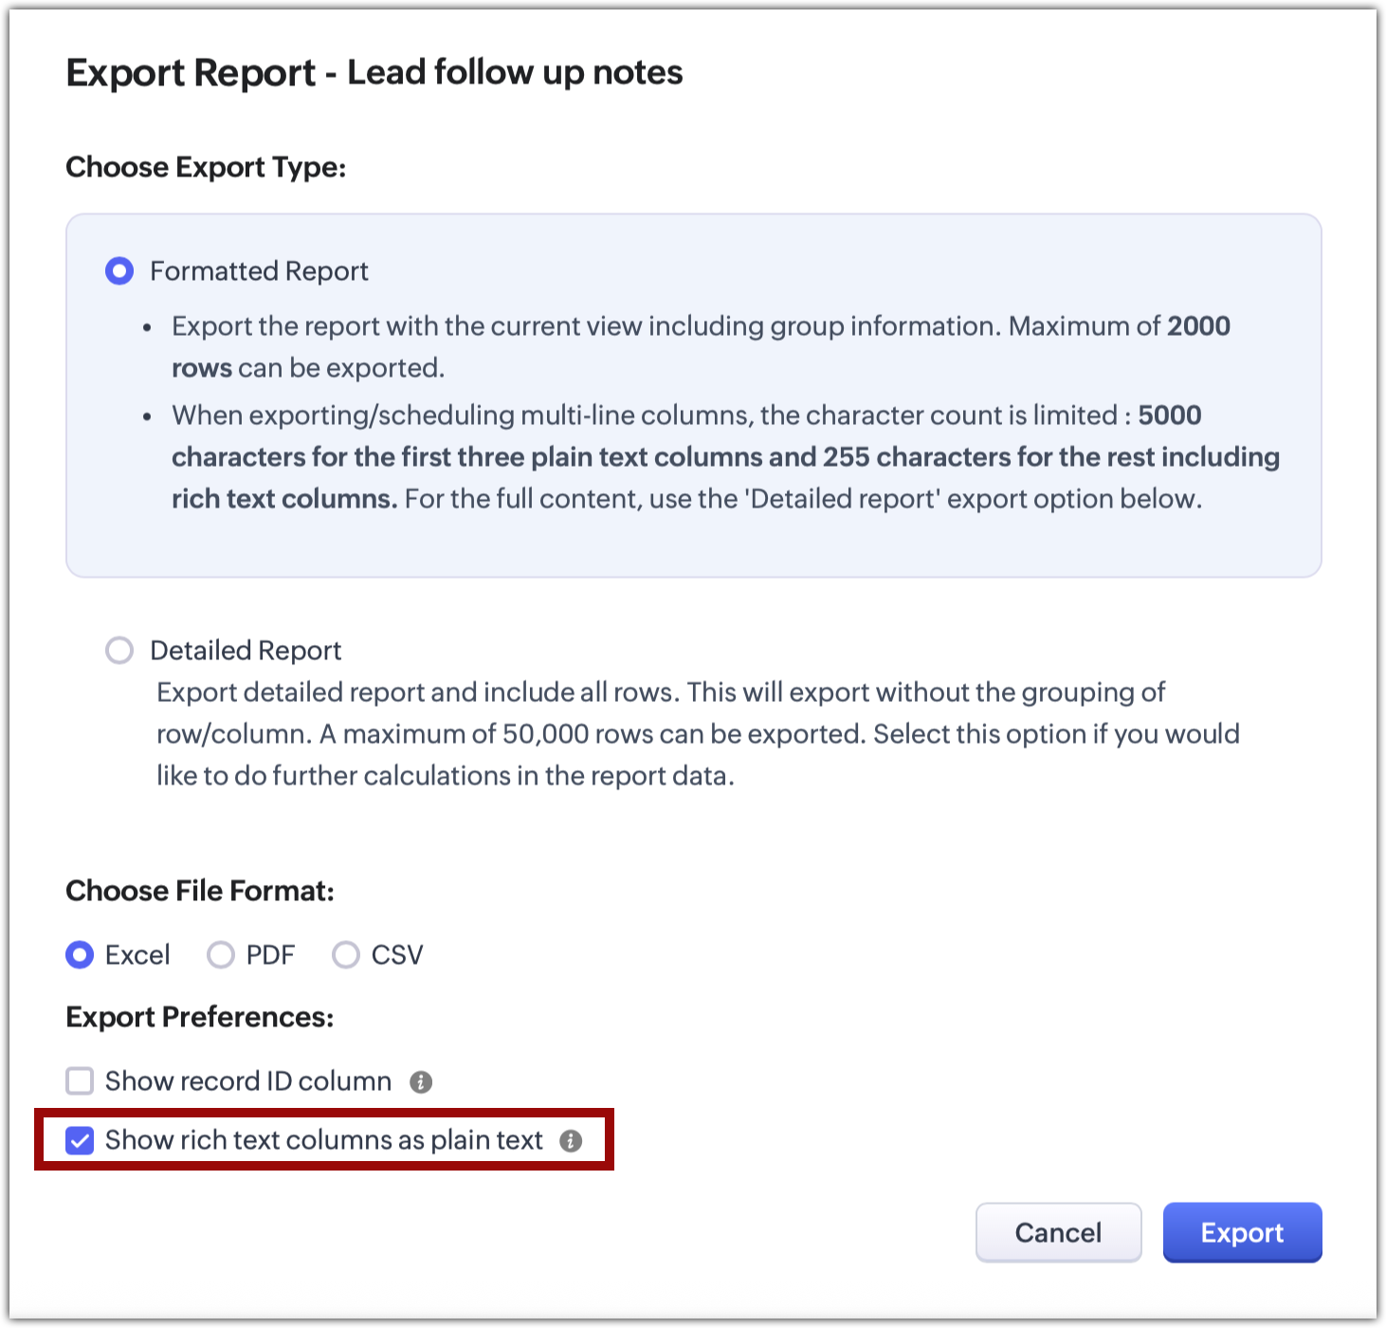Click the blue Export button
1386x1328 pixels.
point(1242,1232)
